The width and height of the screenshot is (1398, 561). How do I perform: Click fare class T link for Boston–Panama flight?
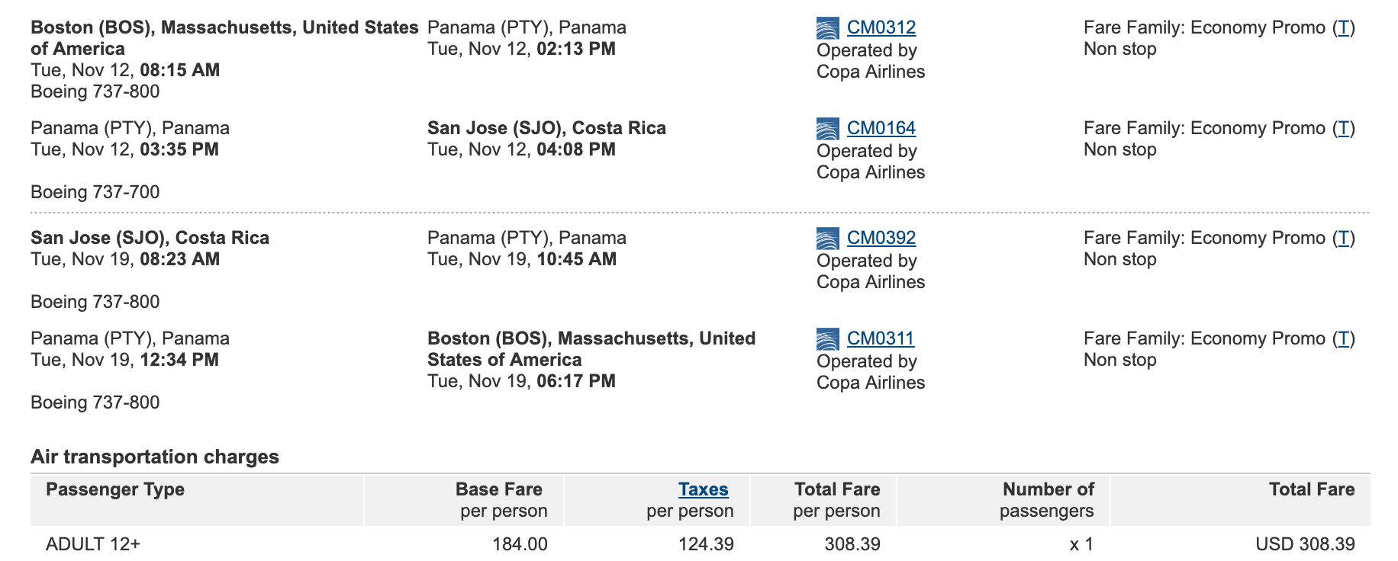[1343, 27]
